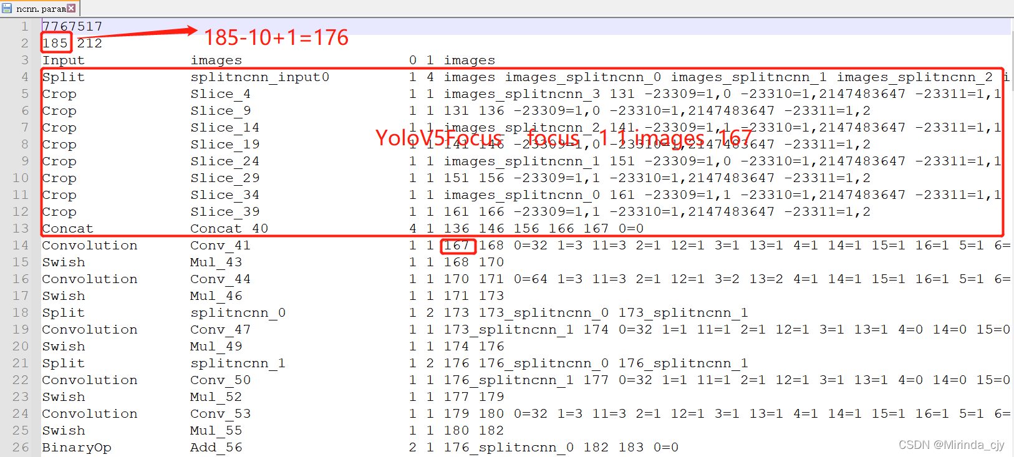The height and width of the screenshot is (457, 1014).
Task: Click the Mul_55 layer name
Action: tap(216, 430)
